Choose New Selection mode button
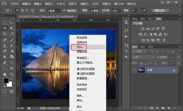Viewport: 183px width, 111px height. click(17, 11)
